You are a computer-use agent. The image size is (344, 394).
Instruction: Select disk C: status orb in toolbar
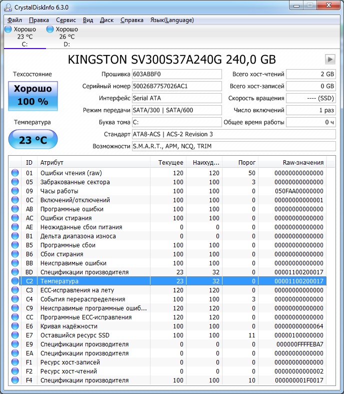8,29
